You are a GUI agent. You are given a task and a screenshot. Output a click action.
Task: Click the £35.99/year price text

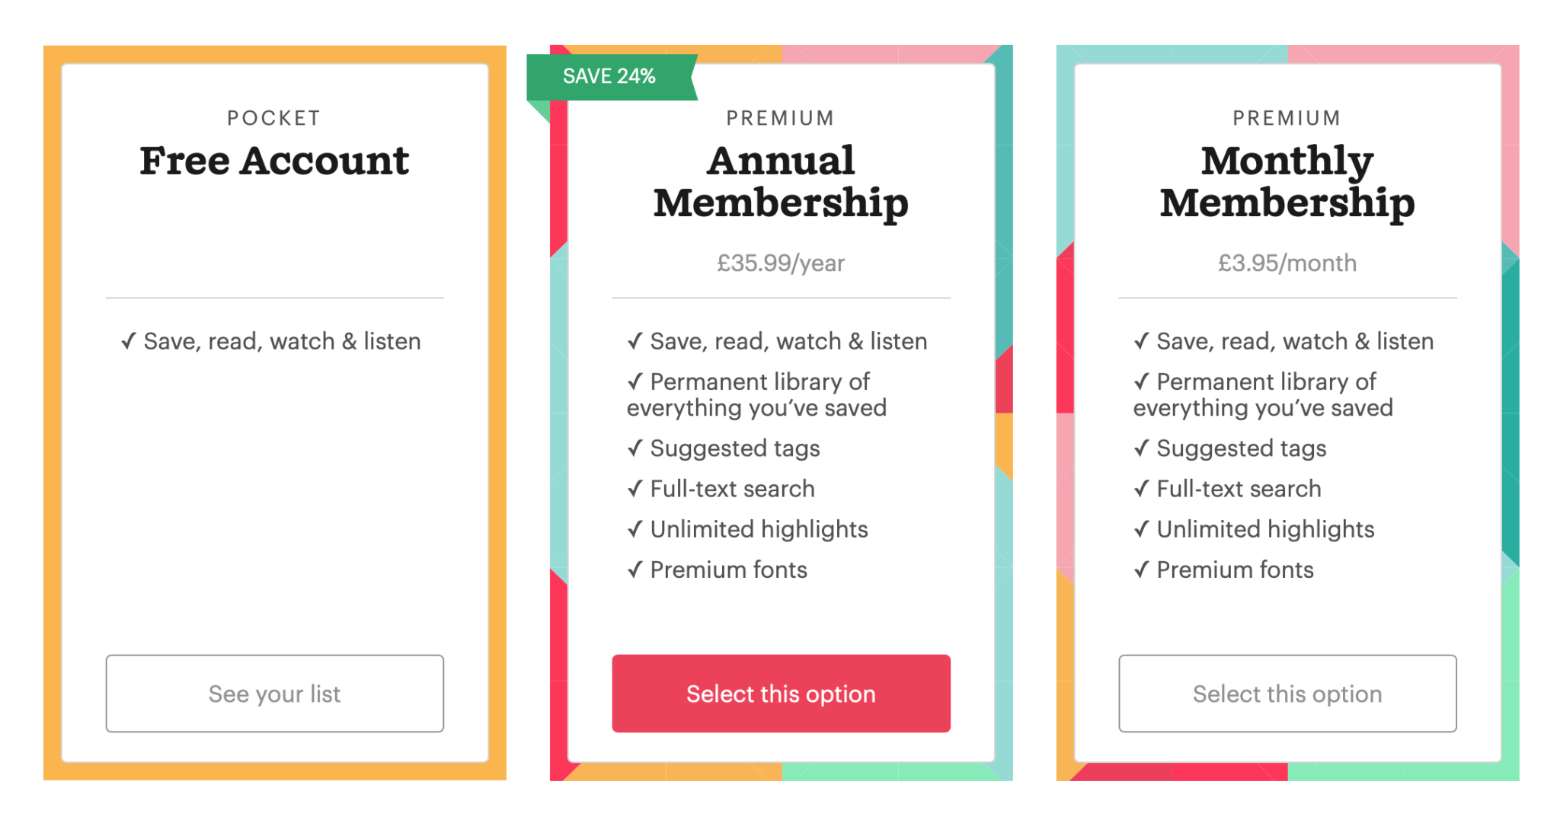781,263
